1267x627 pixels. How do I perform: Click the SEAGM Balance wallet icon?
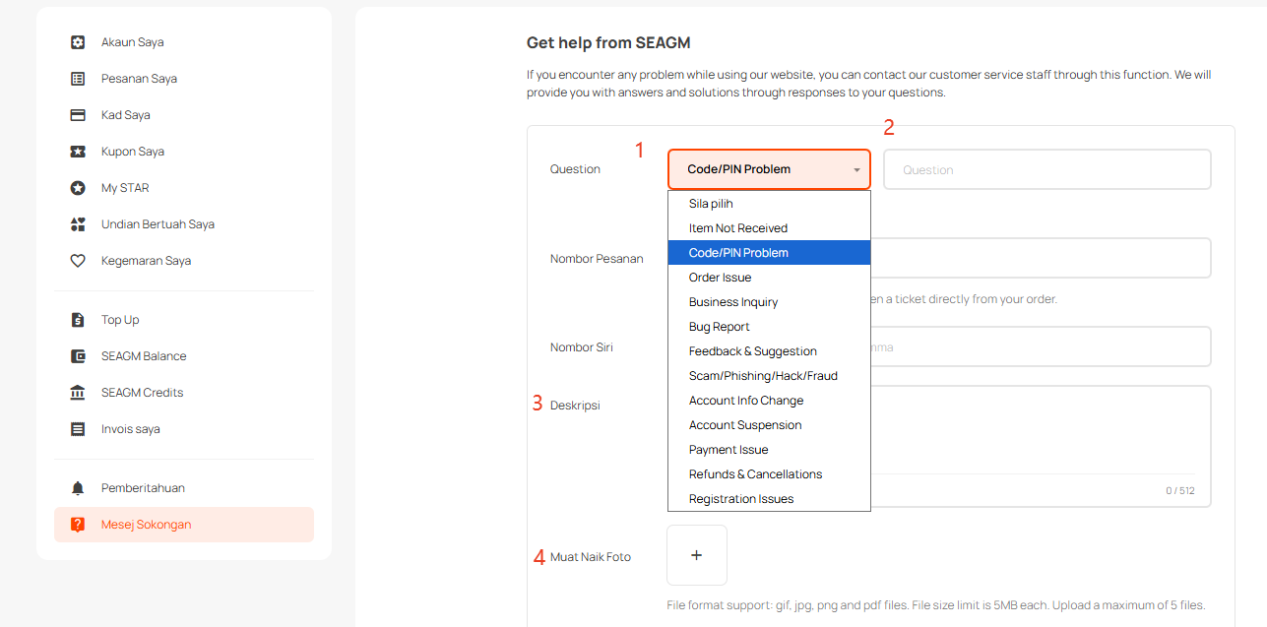point(78,356)
